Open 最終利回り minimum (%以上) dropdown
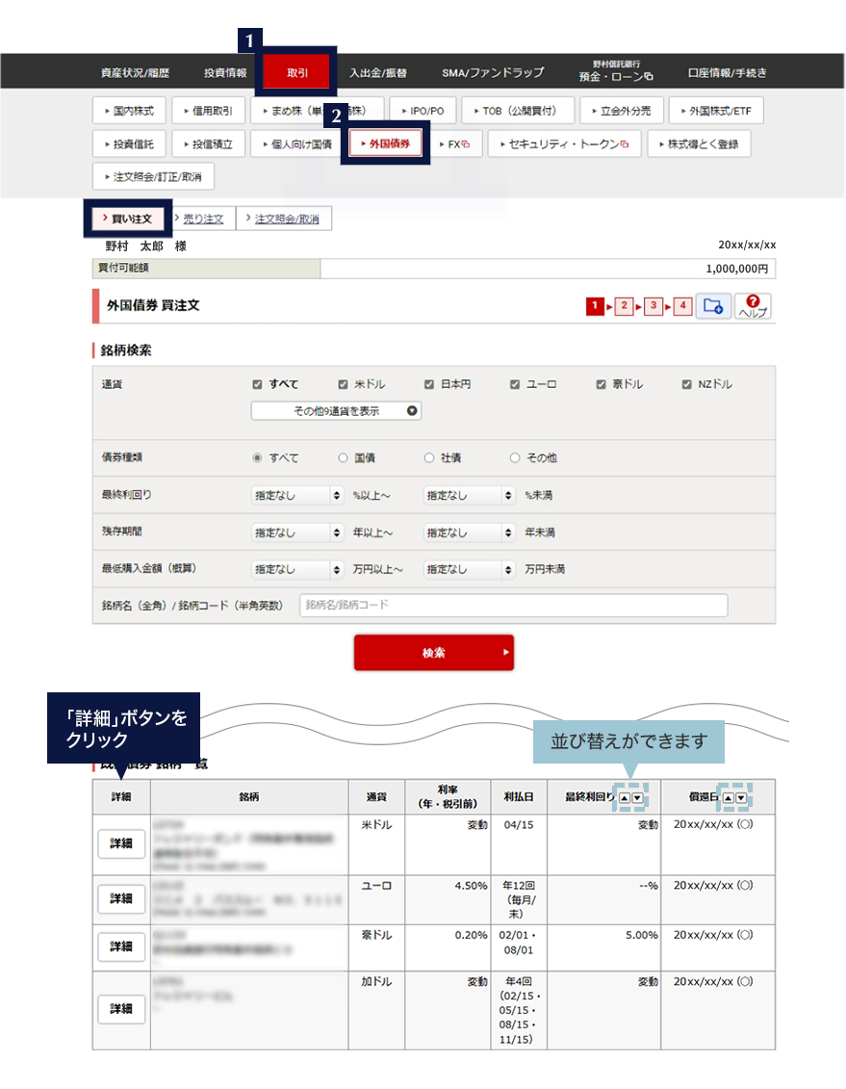Screen dimensions: 846x1089 coord(297,495)
